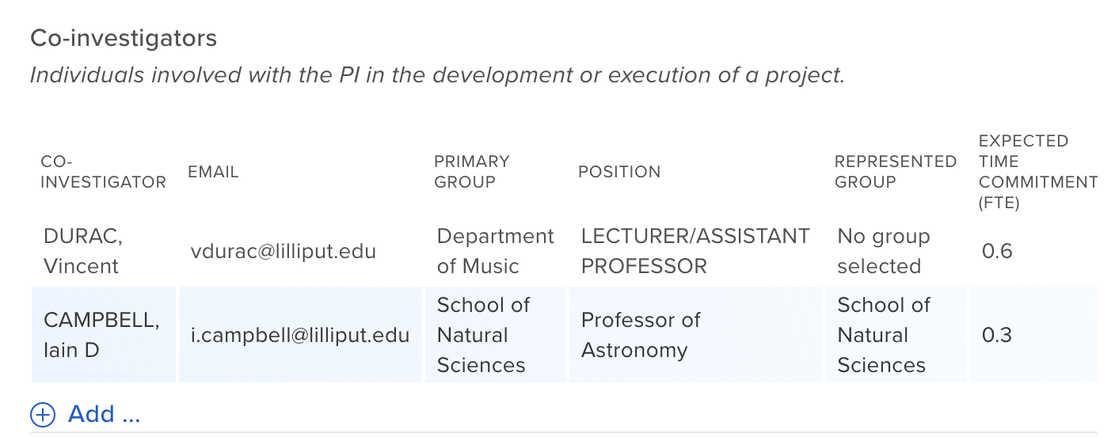Select Iain D Campbell's name cell
Image resolution: width=1115 pixels, height=437 pixels.
pos(101,335)
